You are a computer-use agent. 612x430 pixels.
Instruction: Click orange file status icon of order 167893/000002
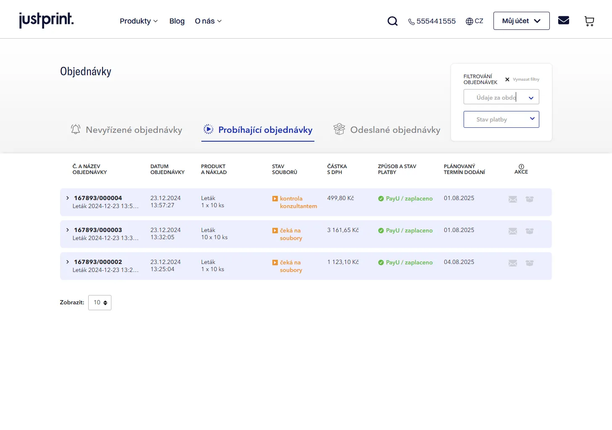(x=275, y=263)
